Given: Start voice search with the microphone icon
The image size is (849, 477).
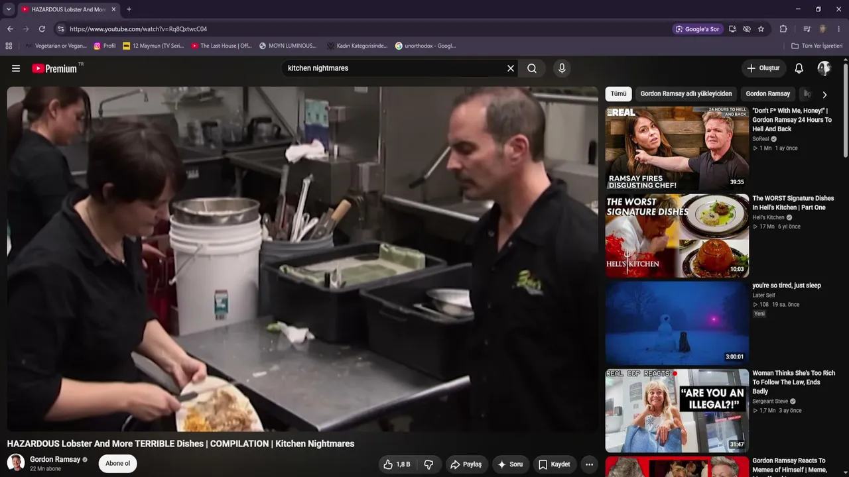Looking at the screenshot, I should coord(562,68).
